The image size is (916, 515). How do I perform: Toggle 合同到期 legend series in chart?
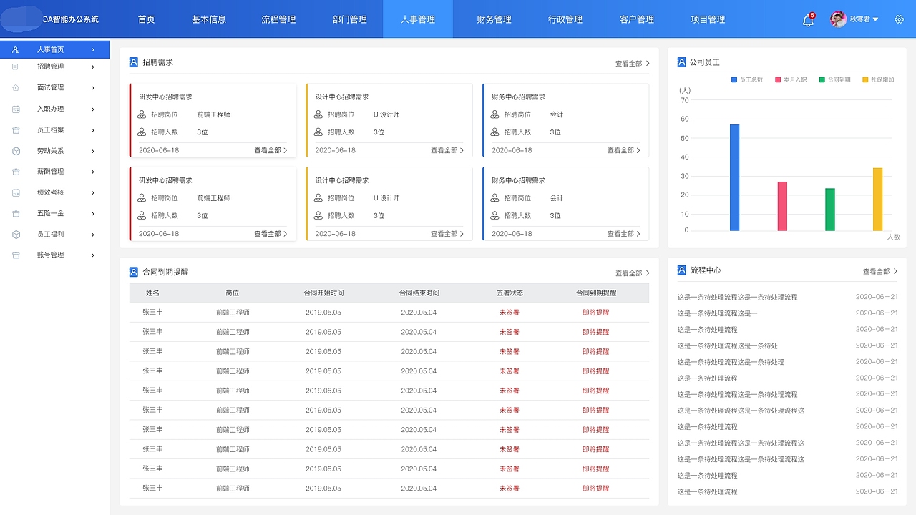835,79
